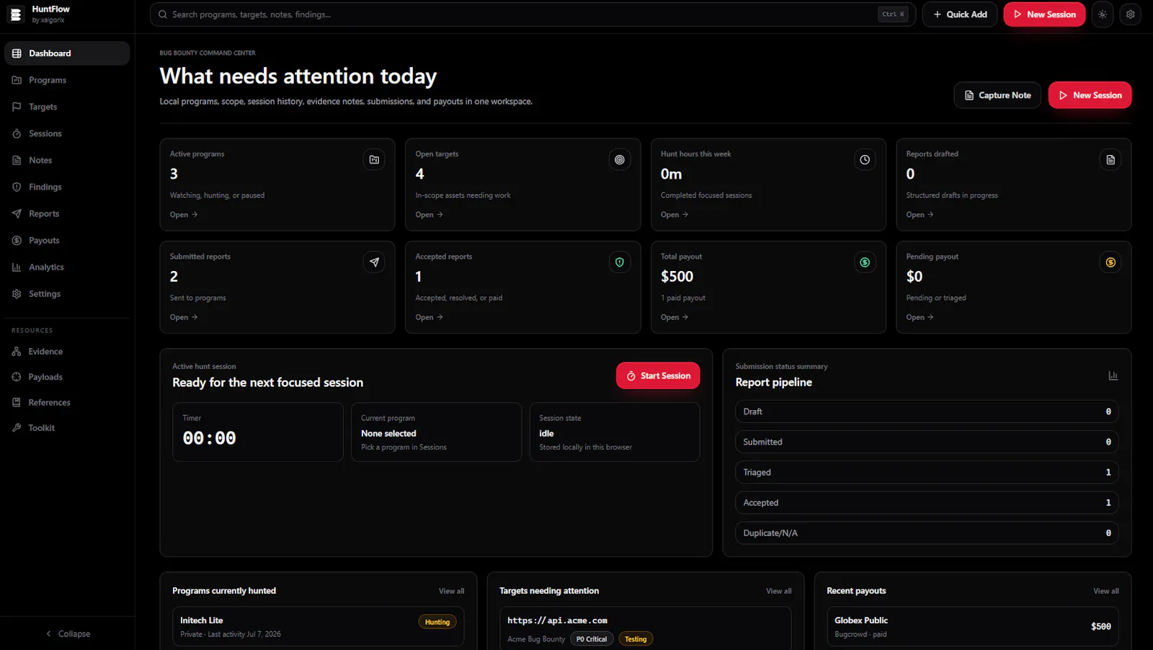1153x650 pixels.
Task: View all targets needing attention
Action: click(x=778, y=591)
